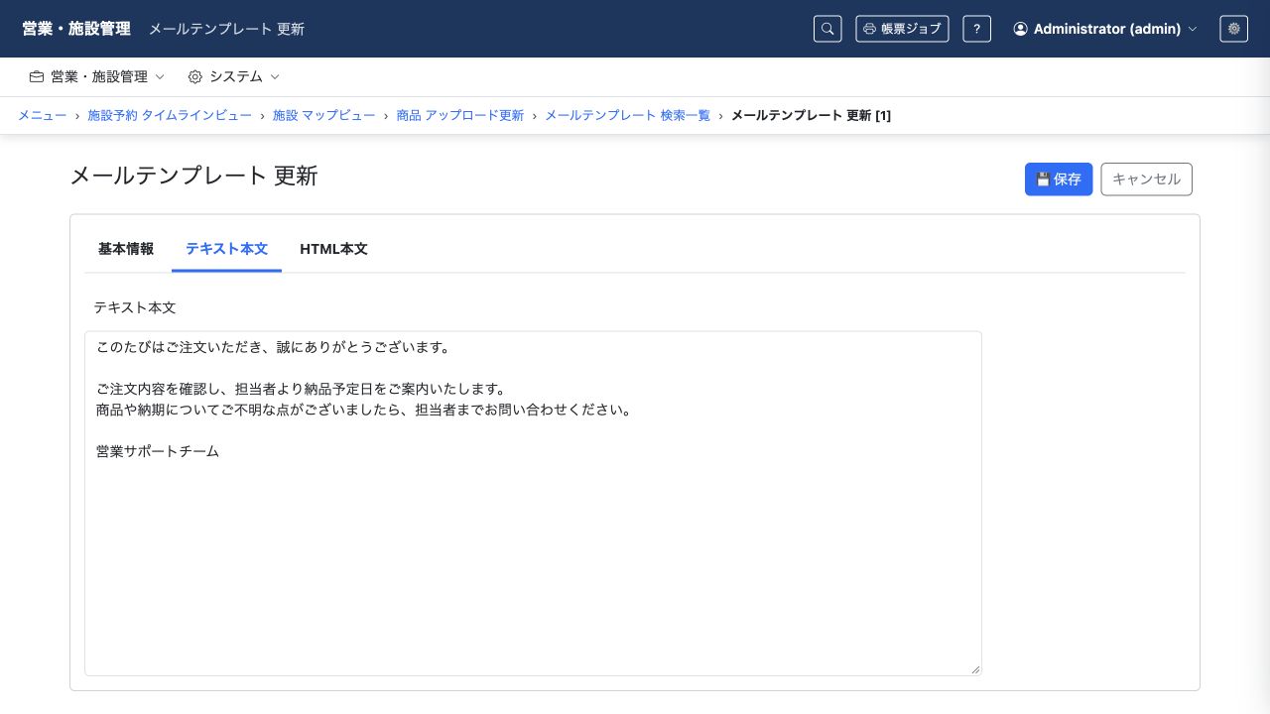
Task: Select the テキスト本文 tab
Action: [226, 249]
